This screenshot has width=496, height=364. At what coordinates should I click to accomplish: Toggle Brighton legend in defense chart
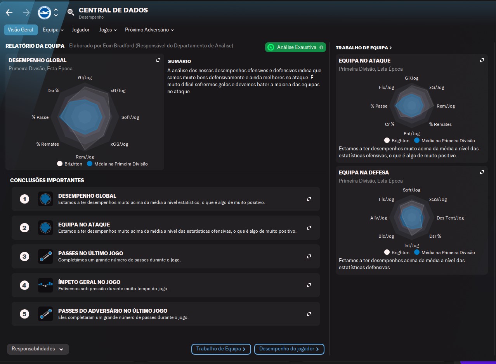pyautogui.click(x=397, y=253)
